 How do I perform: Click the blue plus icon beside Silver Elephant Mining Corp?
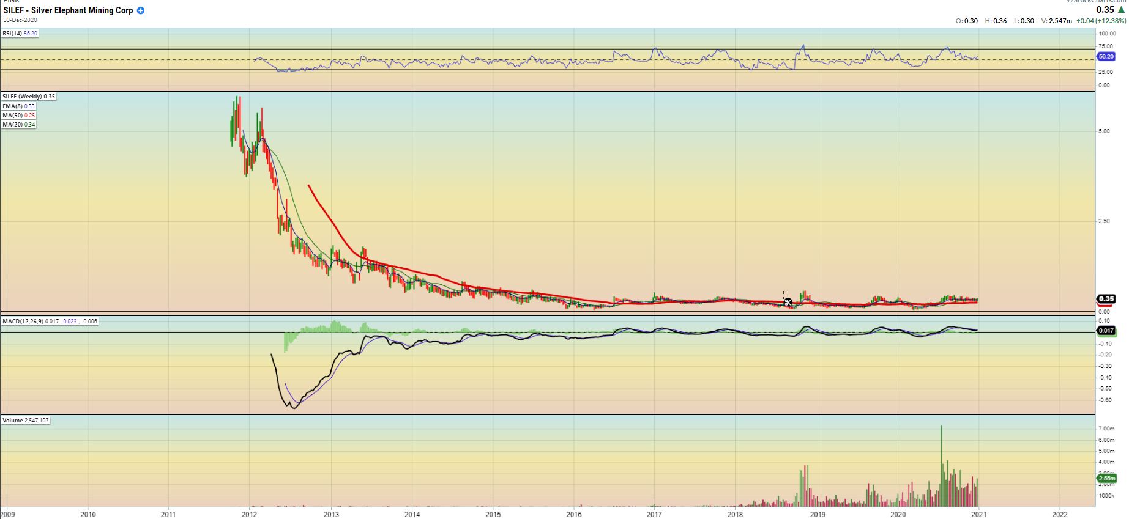(141, 10)
